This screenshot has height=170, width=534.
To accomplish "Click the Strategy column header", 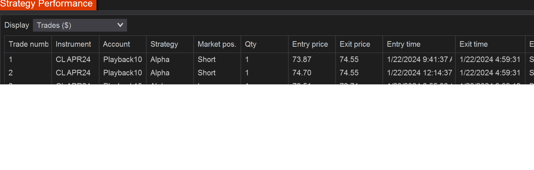I will click(x=164, y=44).
